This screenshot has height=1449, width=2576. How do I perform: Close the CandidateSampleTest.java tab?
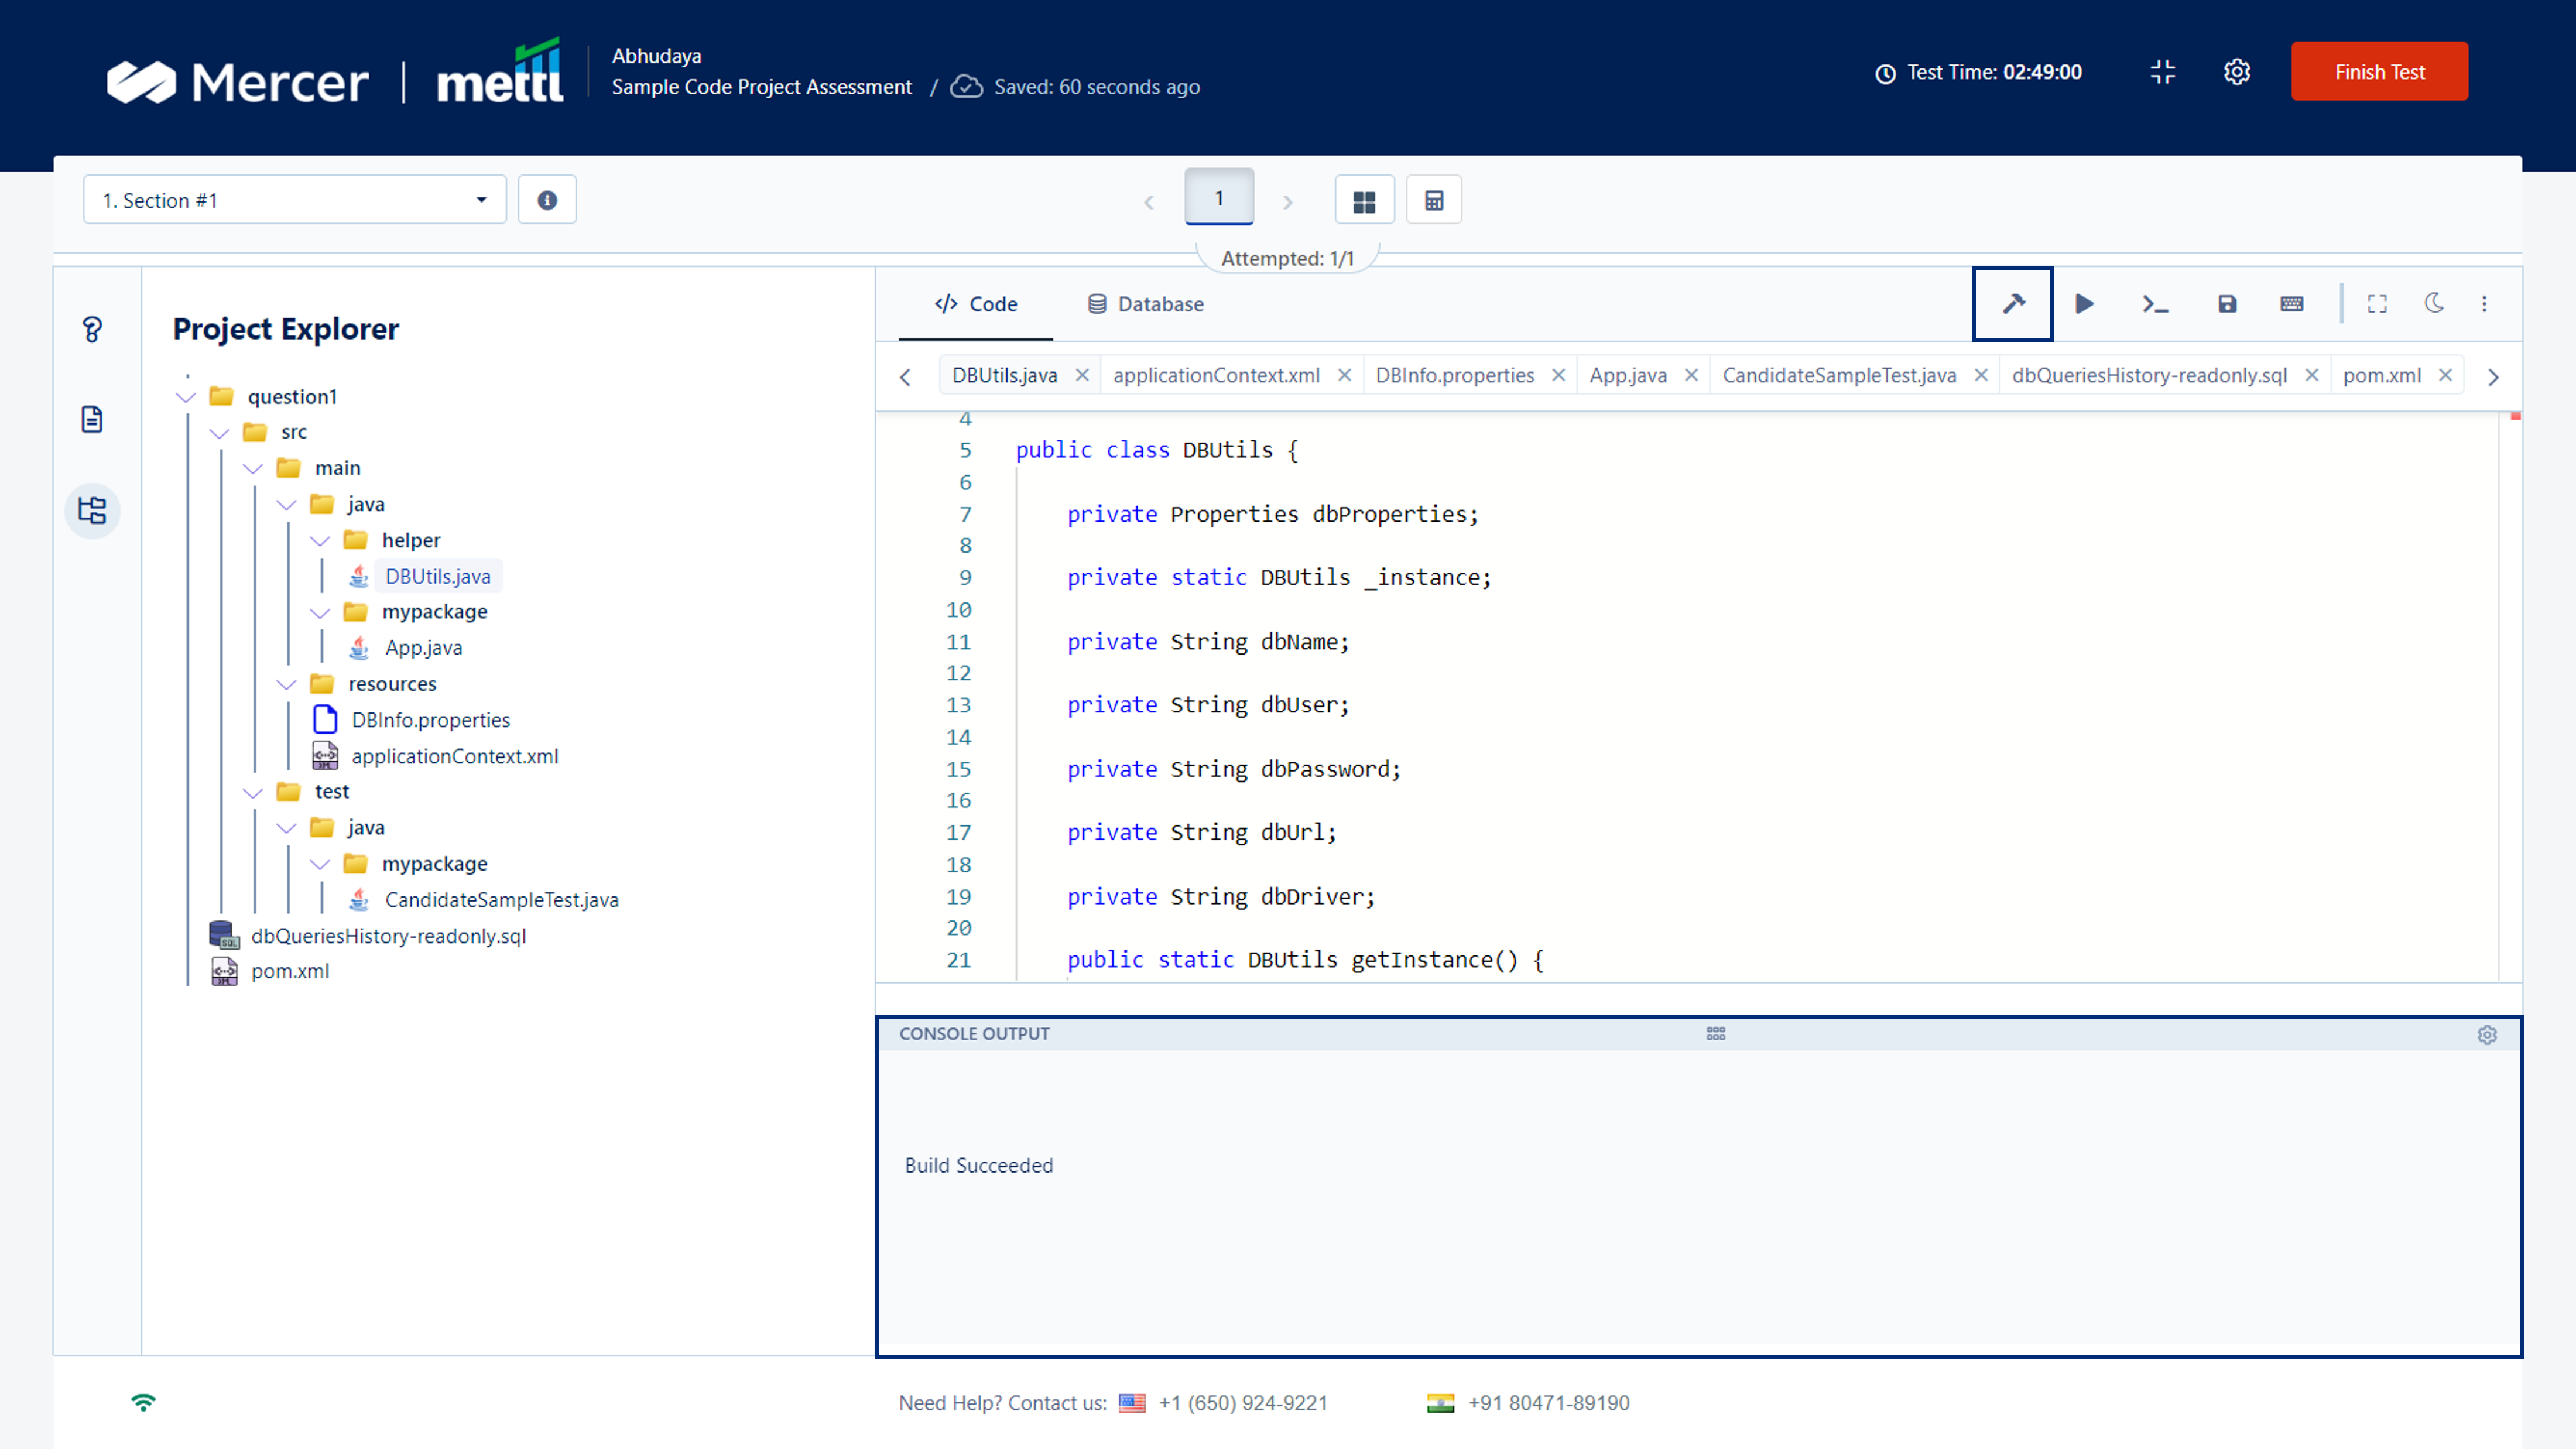[x=1981, y=375]
